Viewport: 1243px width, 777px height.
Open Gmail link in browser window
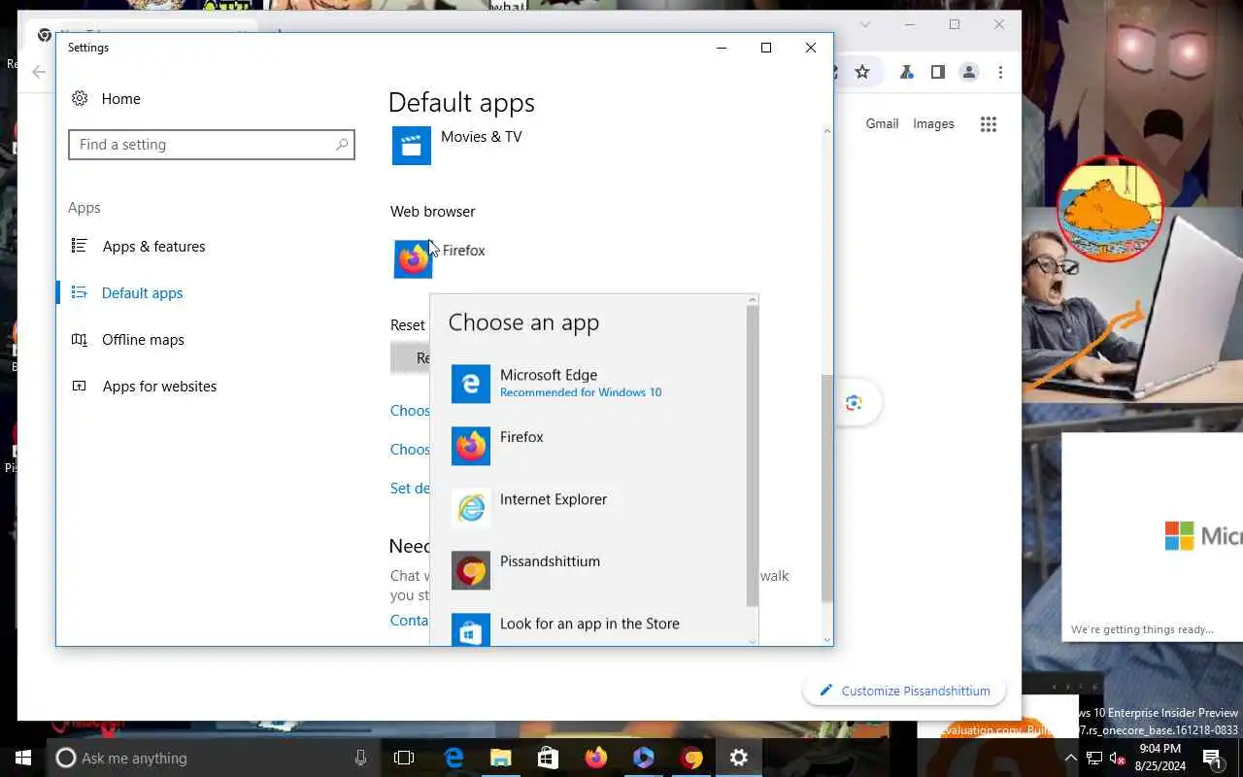point(882,123)
